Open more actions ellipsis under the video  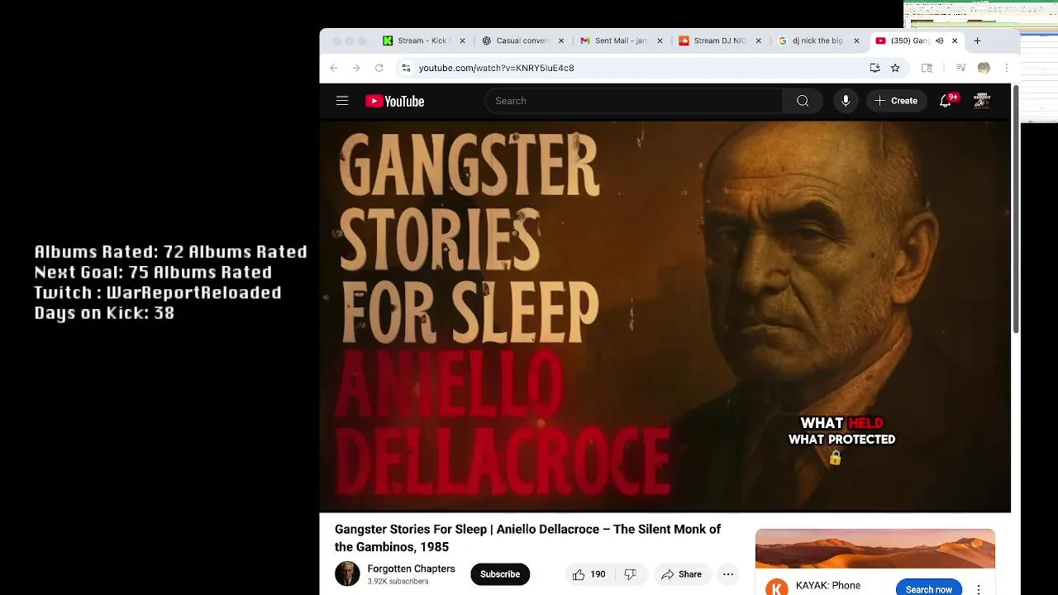pyautogui.click(x=728, y=574)
